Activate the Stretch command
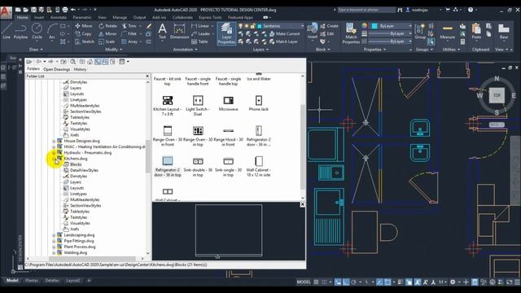The image size is (521, 293). (85, 42)
